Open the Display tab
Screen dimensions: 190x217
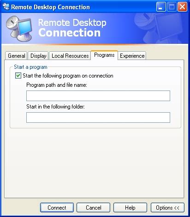pyautogui.click(x=38, y=56)
